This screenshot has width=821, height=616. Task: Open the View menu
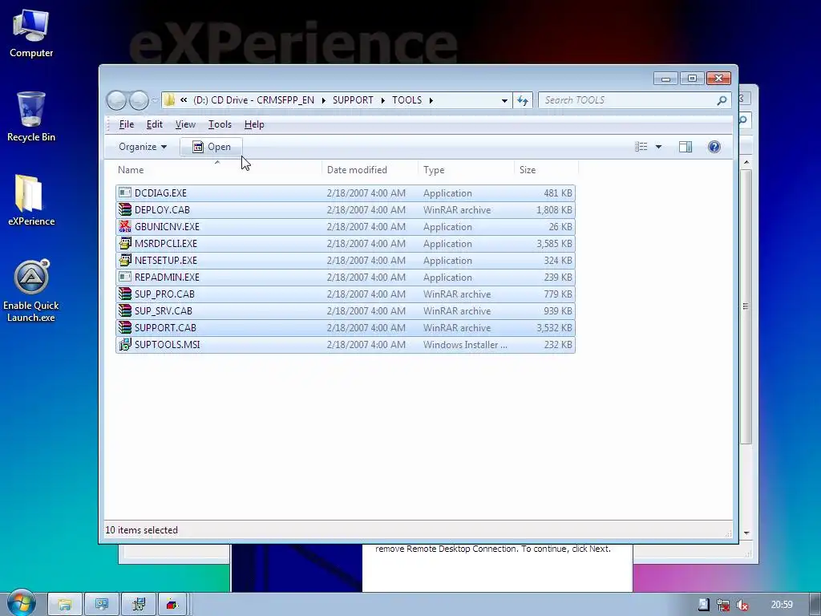coord(185,124)
